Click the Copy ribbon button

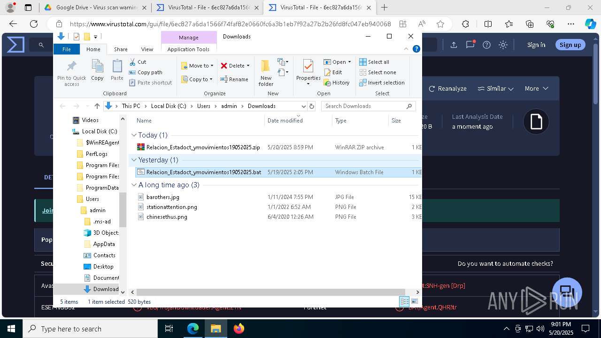click(x=97, y=70)
